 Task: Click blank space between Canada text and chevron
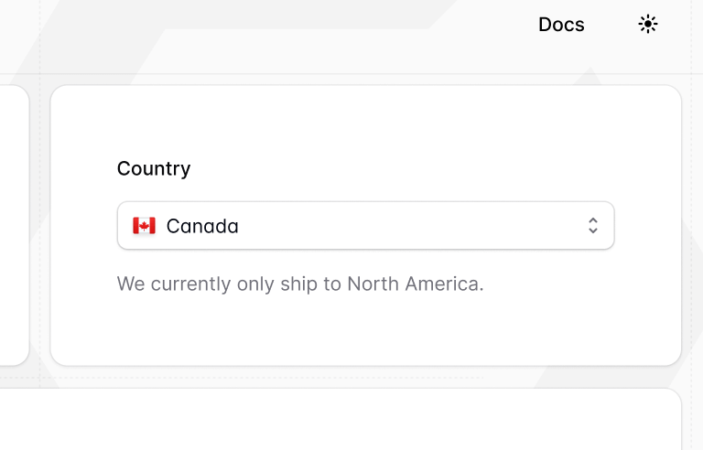pos(412,226)
